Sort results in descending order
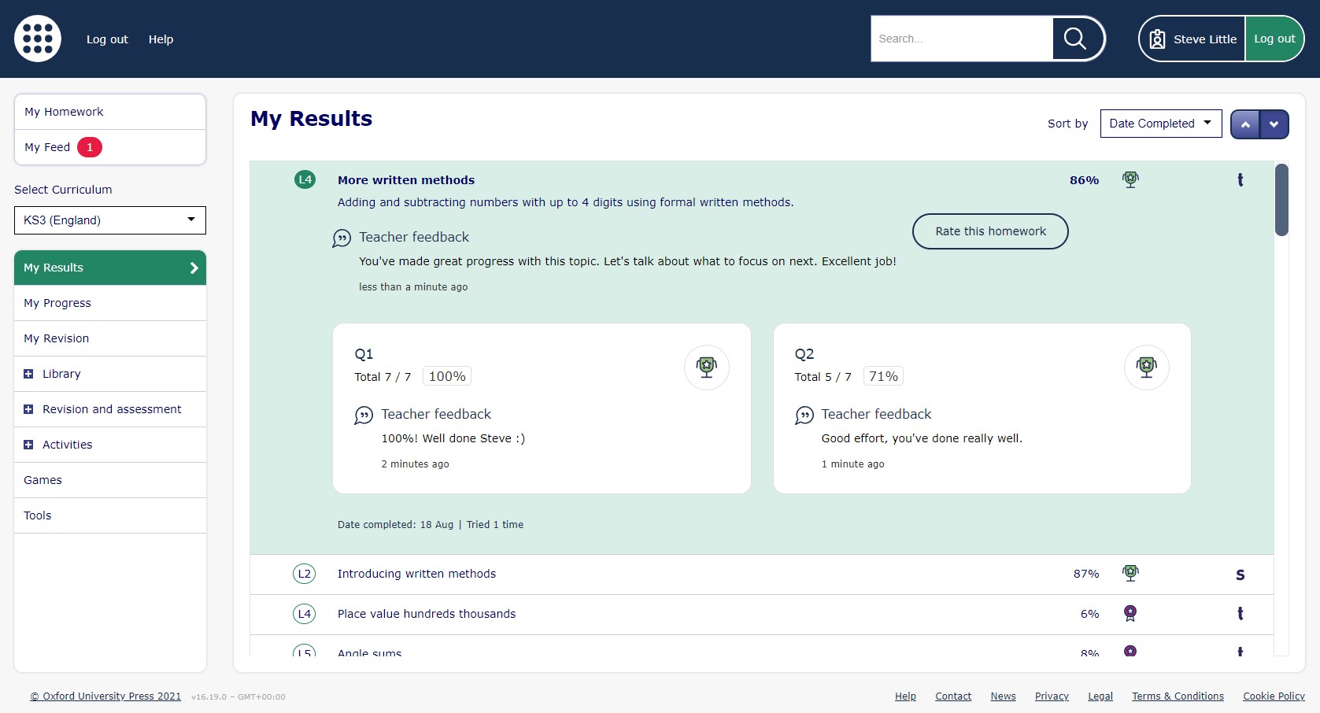Image resolution: width=1320 pixels, height=713 pixels. [x=1274, y=124]
